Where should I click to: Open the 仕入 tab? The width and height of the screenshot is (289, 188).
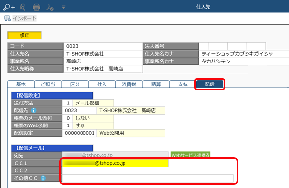pos(102,84)
